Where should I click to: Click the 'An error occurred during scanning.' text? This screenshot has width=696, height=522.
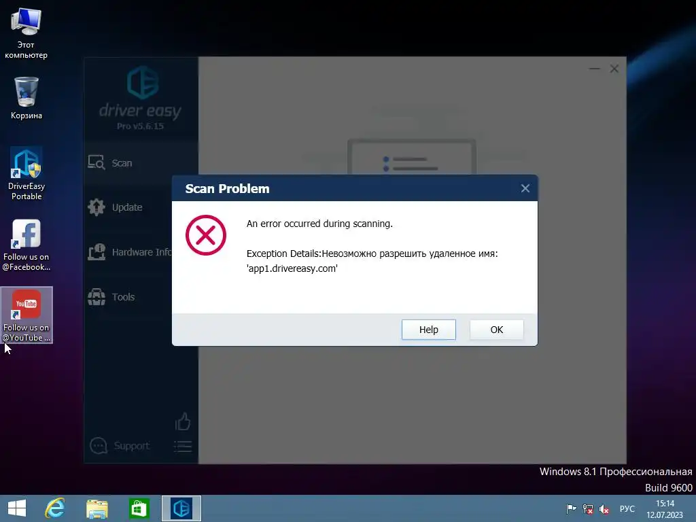coord(319,224)
